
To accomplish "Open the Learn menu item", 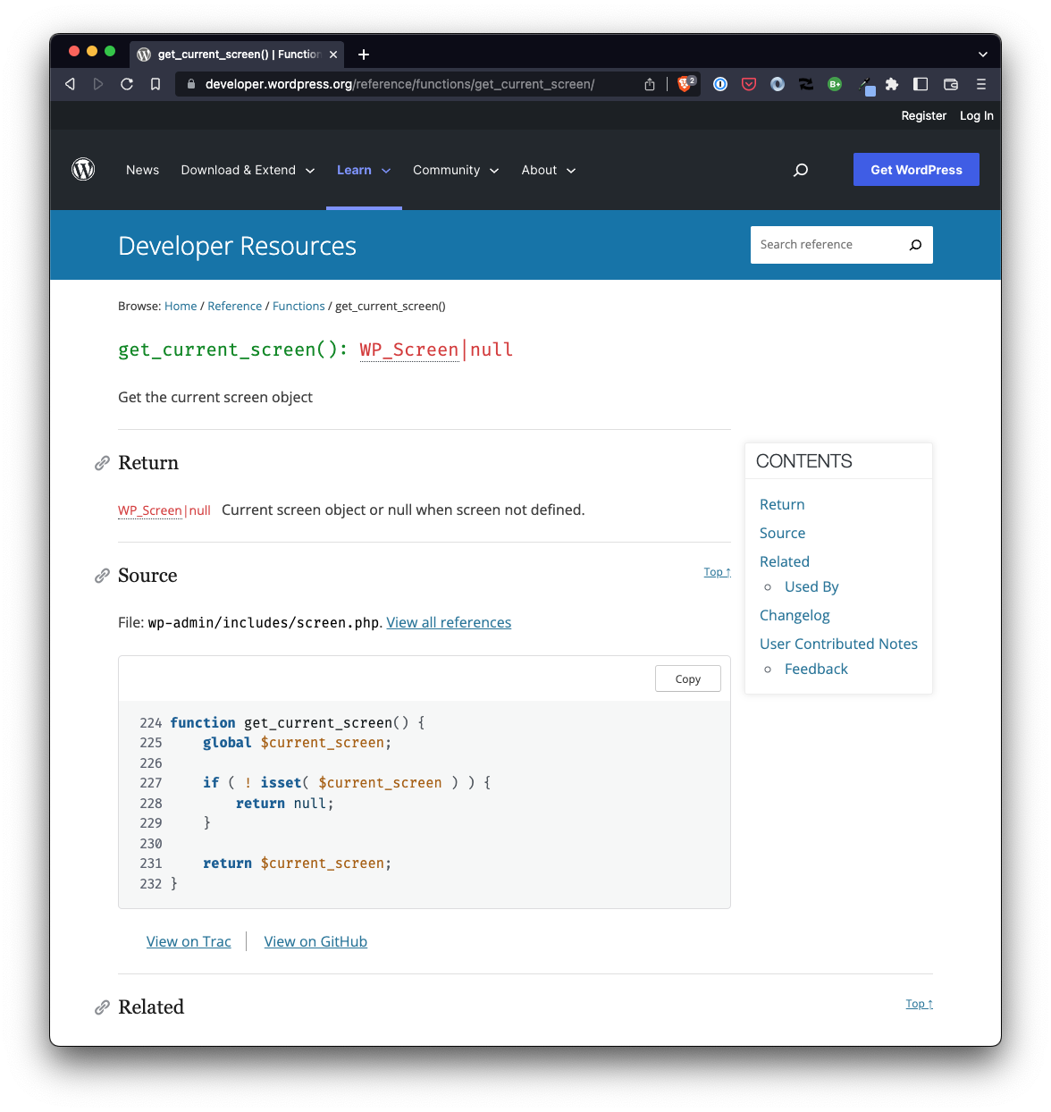I will tap(355, 170).
